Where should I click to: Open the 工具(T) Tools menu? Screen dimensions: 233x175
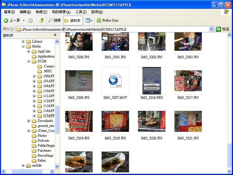[x=81, y=12]
